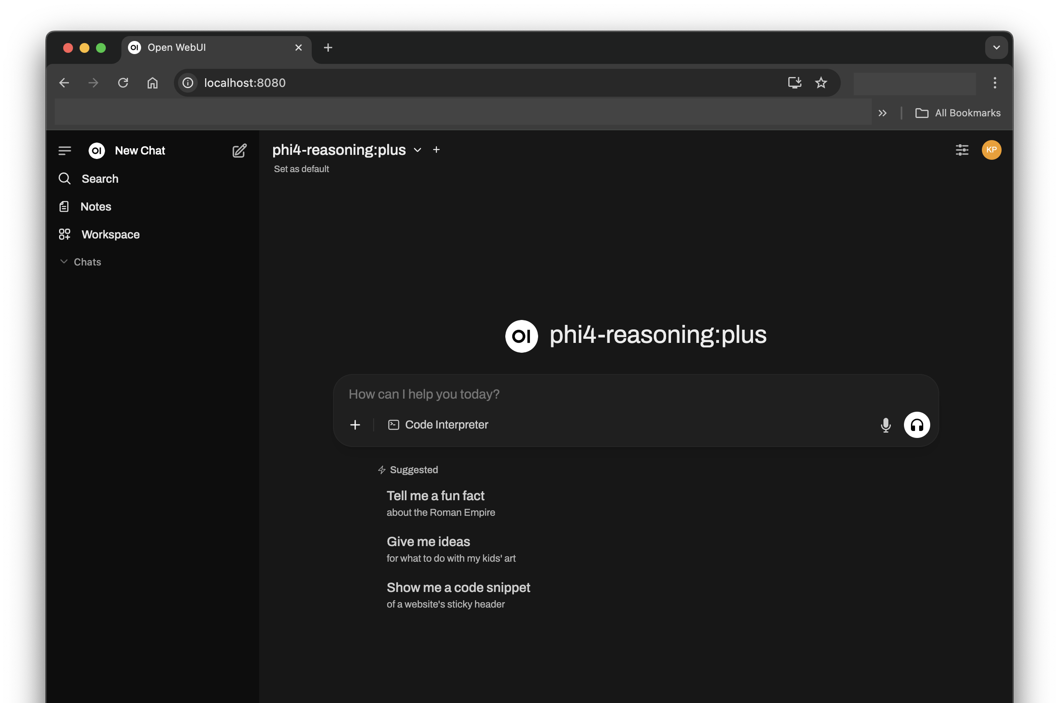
Task: Toggle the Code Interpreter option
Action: point(438,424)
